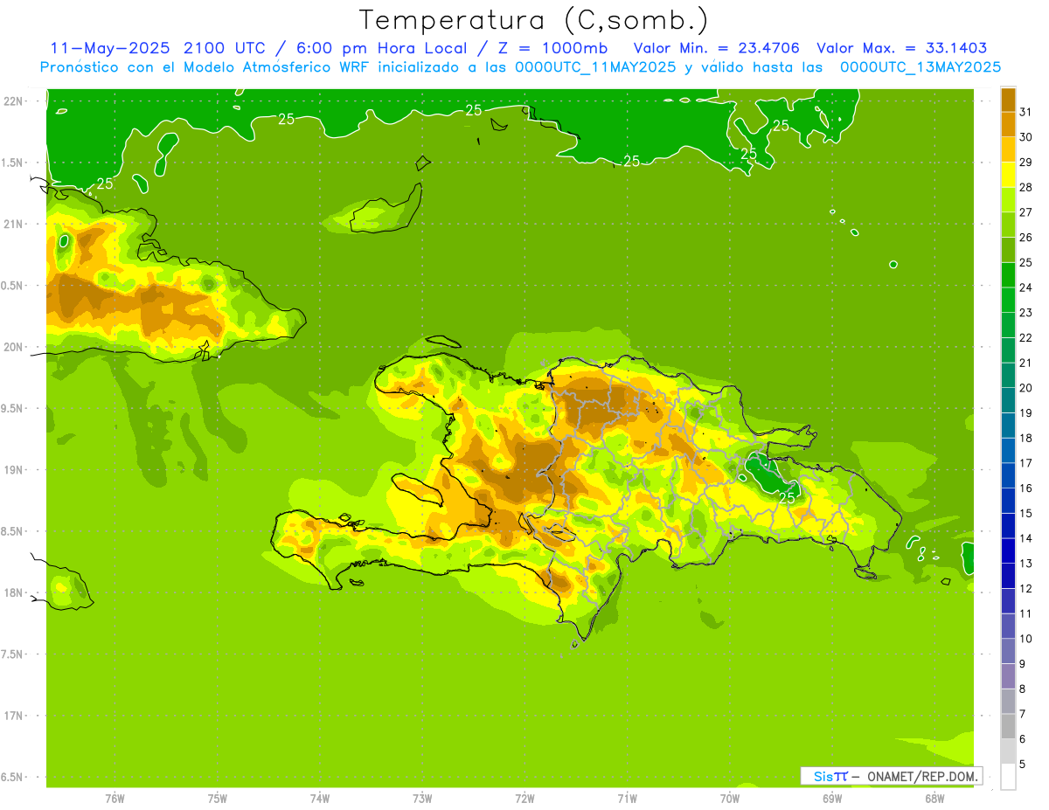Click the date '11-May-2025' in the header

110,48
